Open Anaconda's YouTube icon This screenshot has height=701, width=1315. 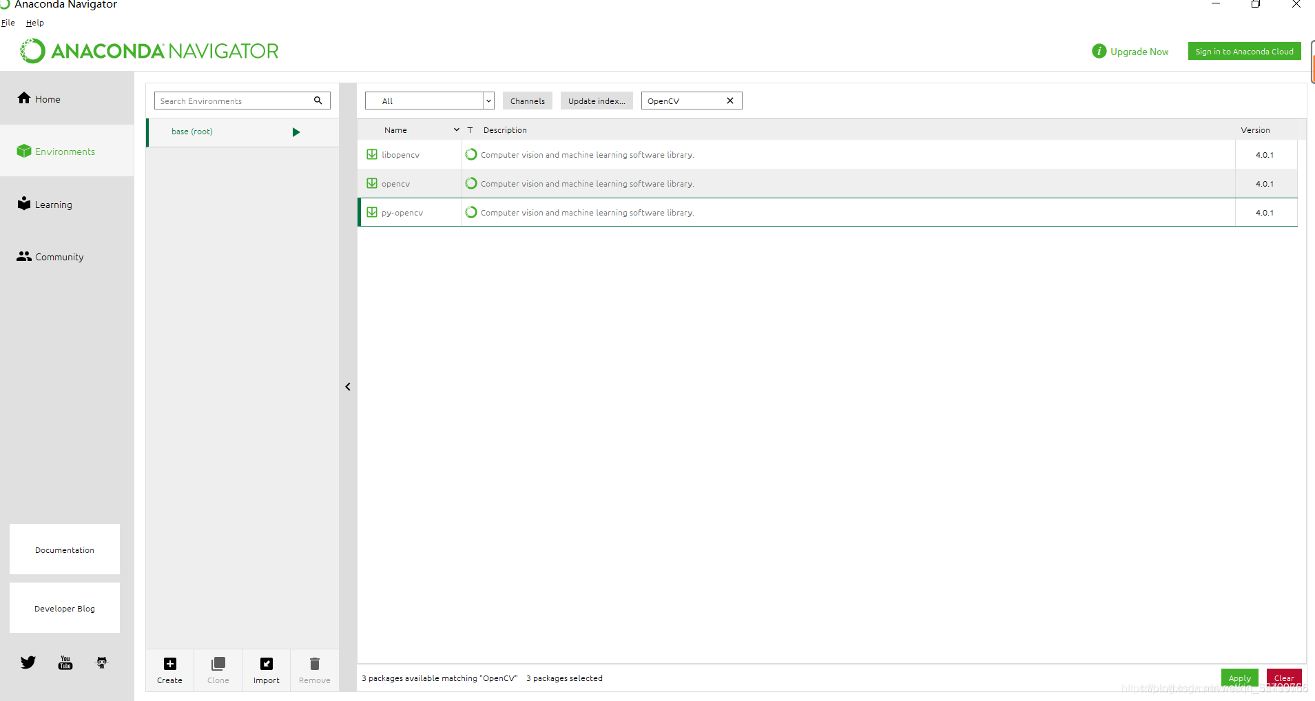pyautogui.click(x=65, y=662)
